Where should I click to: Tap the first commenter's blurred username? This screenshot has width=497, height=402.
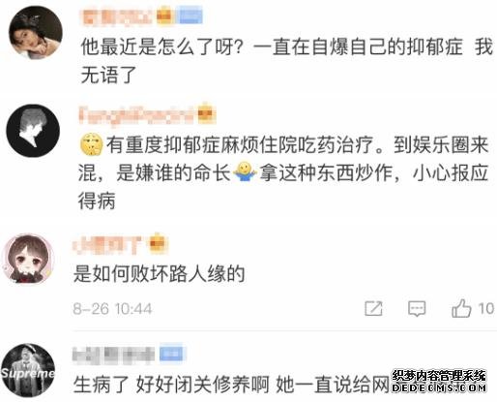tap(117, 16)
